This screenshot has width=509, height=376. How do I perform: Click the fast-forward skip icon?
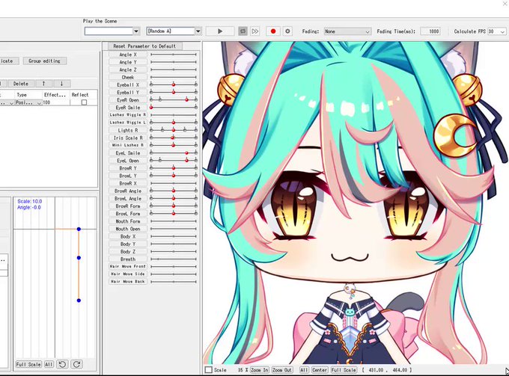tap(255, 31)
